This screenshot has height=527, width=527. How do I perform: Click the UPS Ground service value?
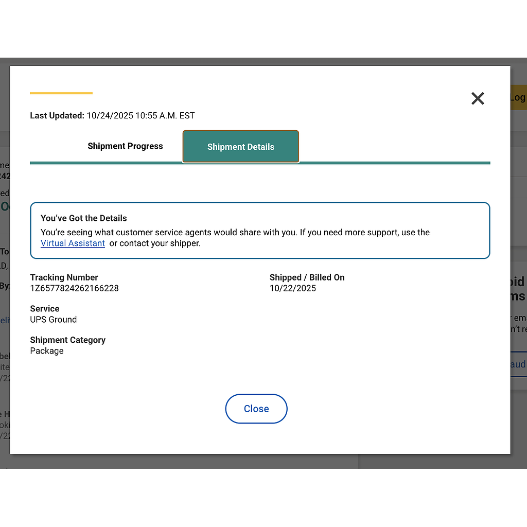pyautogui.click(x=53, y=320)
